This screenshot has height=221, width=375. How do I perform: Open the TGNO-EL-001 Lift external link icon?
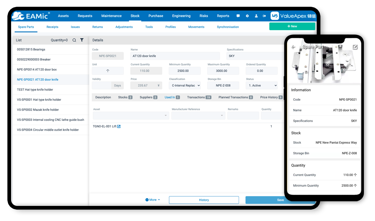click(119, 126)
